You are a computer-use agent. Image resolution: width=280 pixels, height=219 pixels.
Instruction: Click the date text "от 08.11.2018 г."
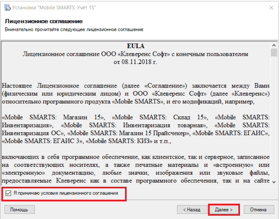click(x=135, y=62)
